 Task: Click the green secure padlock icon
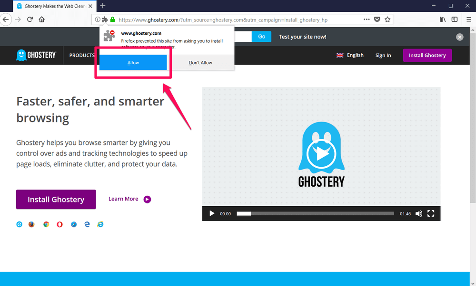click(x=113, y=19)
